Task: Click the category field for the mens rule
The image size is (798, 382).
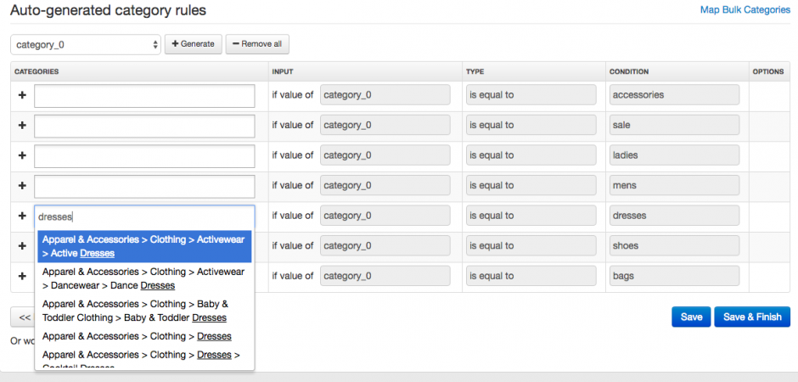Action: click(144, 186)
